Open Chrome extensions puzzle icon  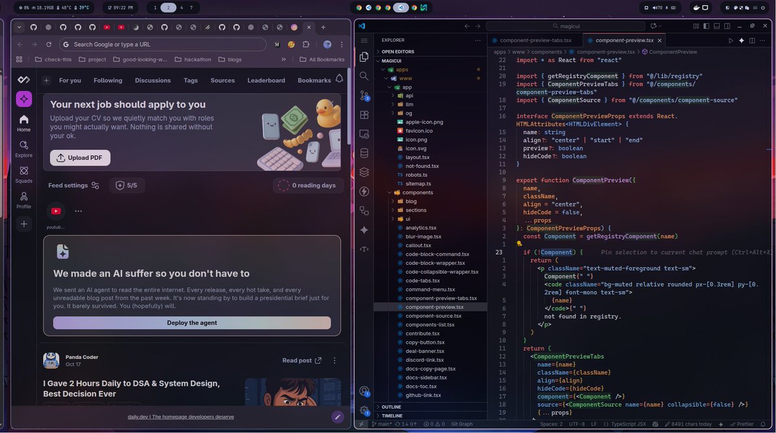pyautogui.click(x=306, y=44)
